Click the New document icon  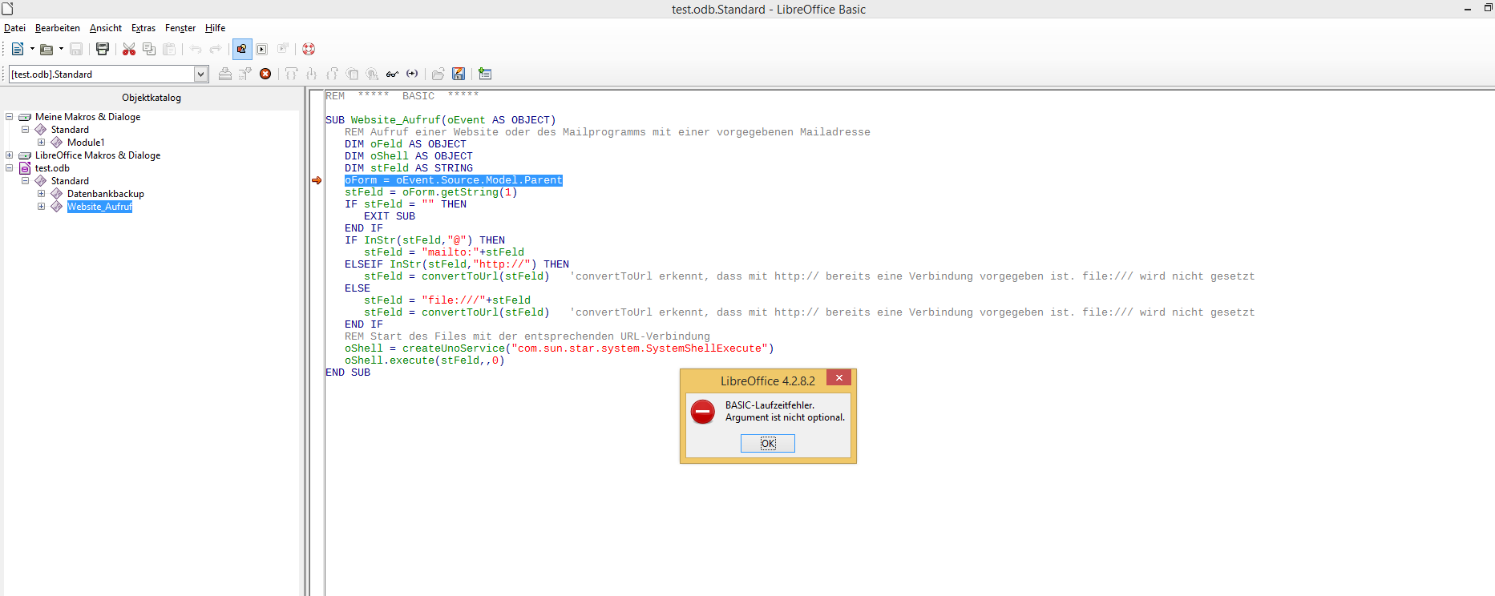coord(18,49)
